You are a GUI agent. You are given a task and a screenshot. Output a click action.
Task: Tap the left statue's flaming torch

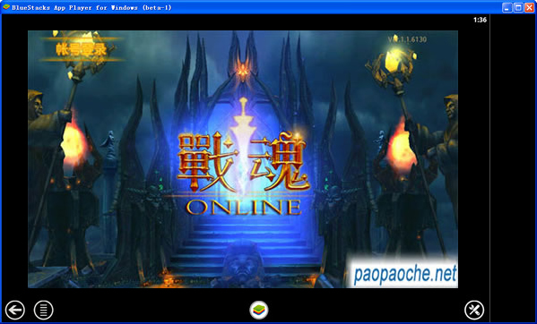pos(73,141)
